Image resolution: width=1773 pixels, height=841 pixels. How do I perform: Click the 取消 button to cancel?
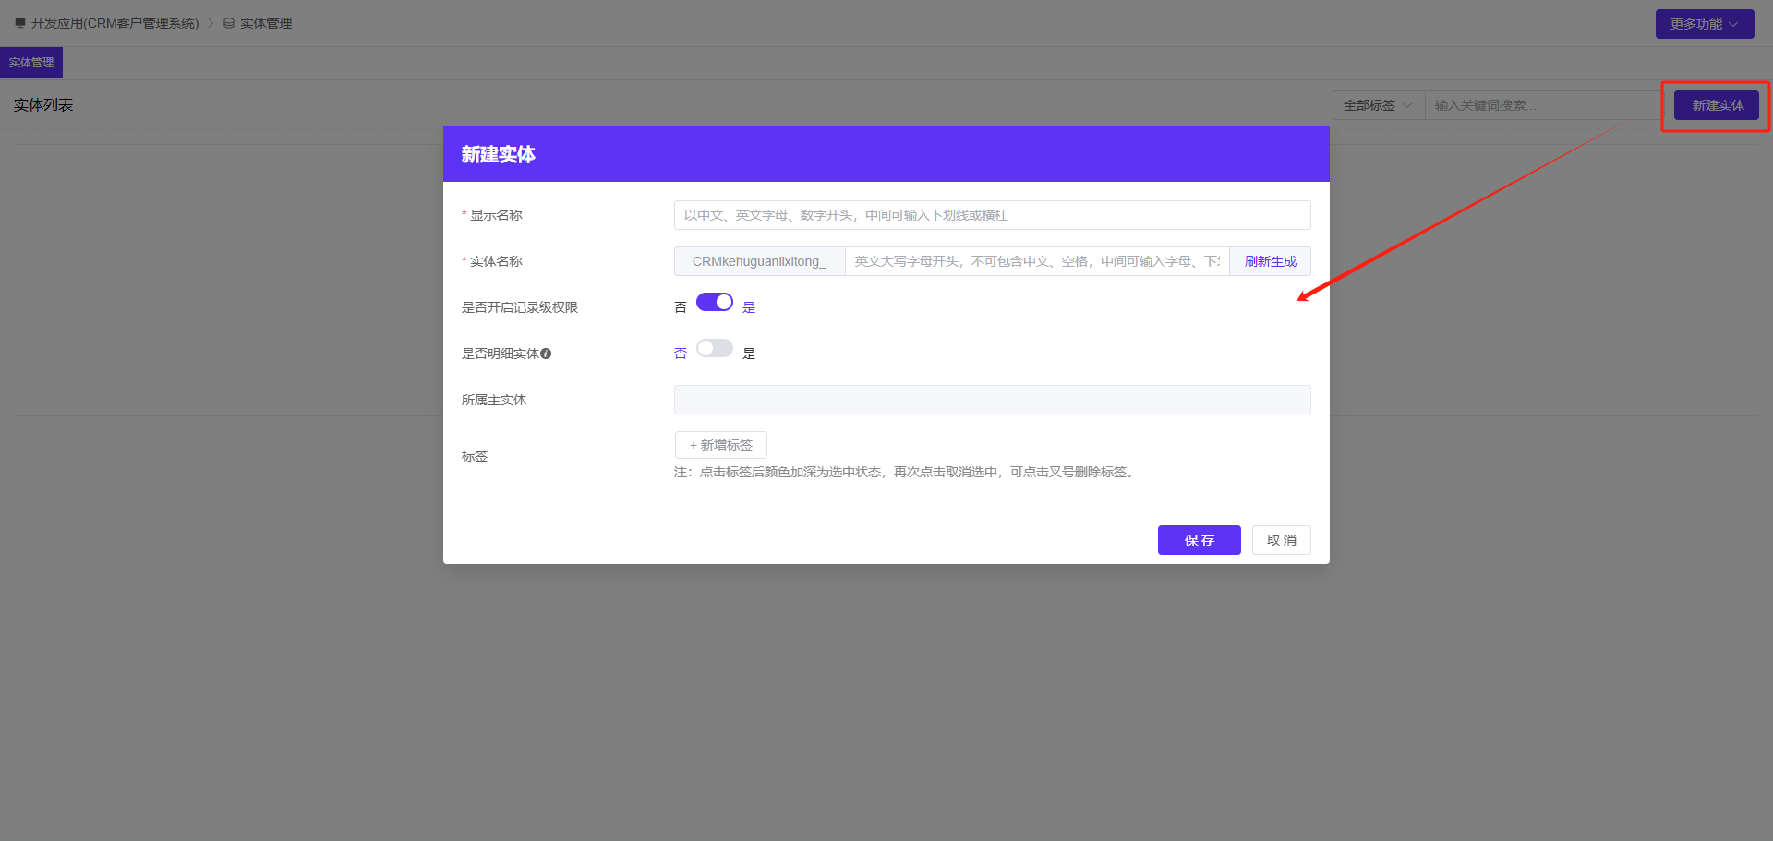pyautogui.click(x=1281, y=540)
